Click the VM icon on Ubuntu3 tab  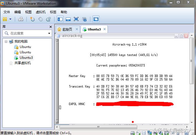(85, 29)
